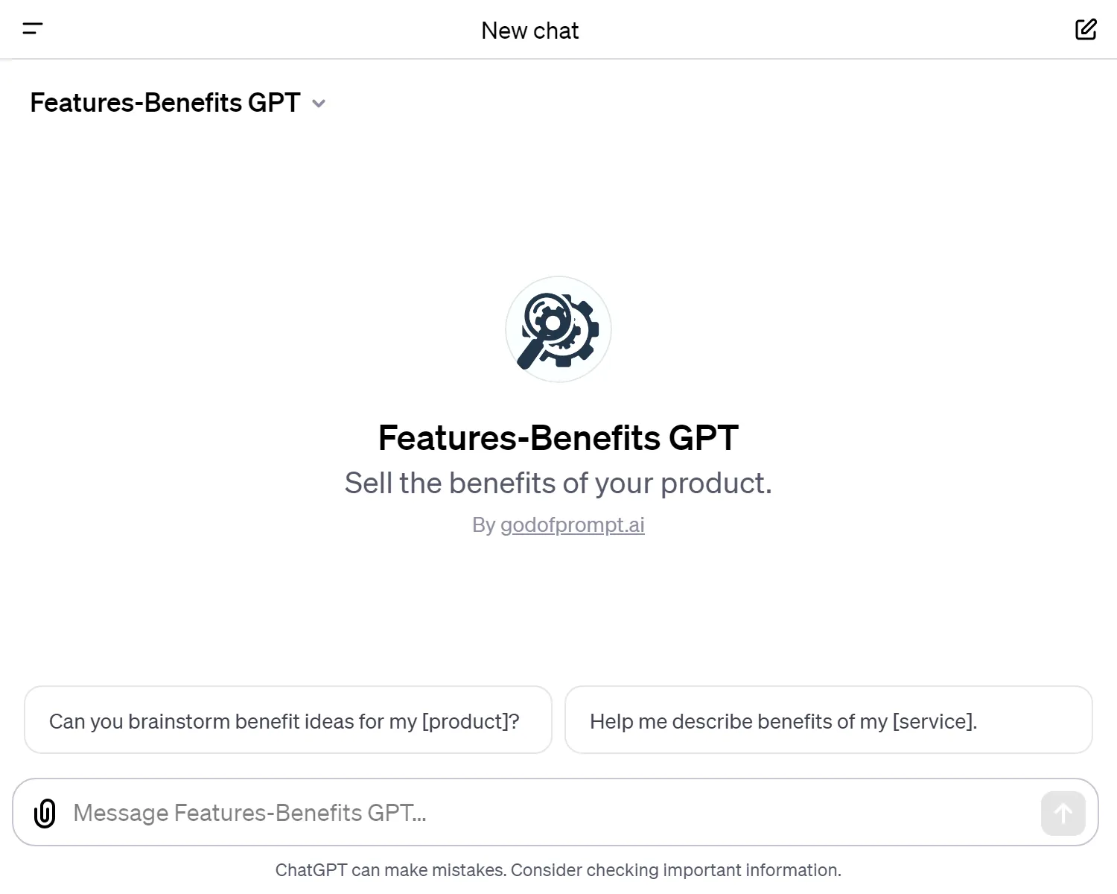
Task: Open the godofprompt.ai creator link
Action: coord(573,525)
